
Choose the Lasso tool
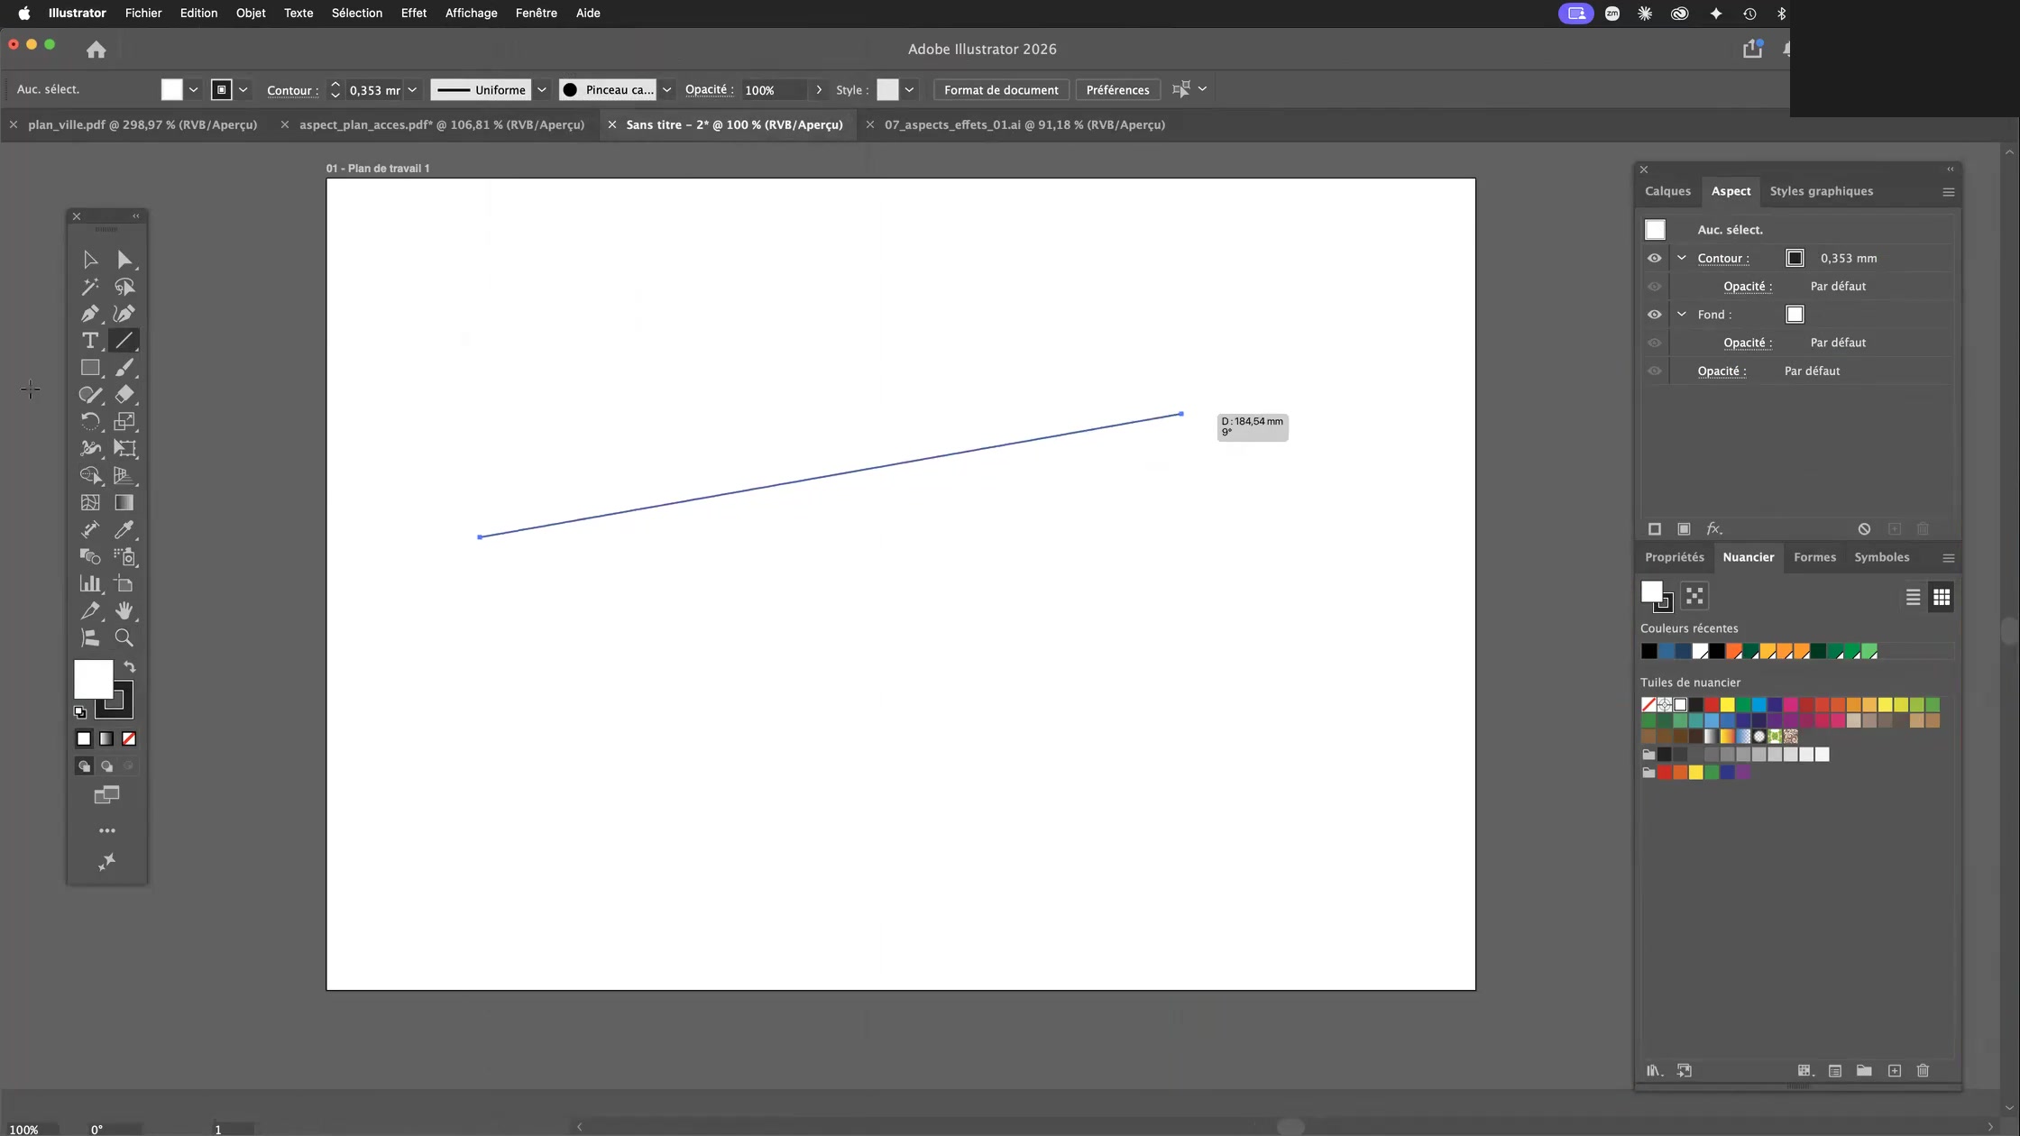coord(124,287)
